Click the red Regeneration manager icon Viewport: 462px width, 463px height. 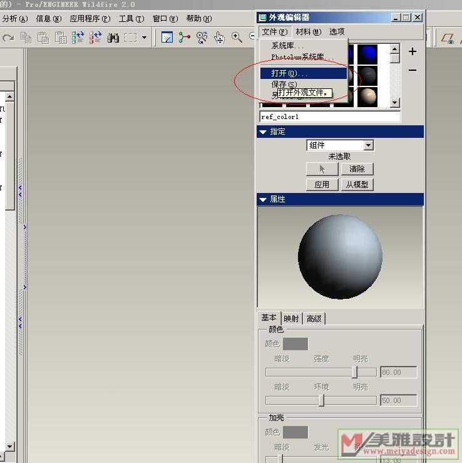coord(96,38)
